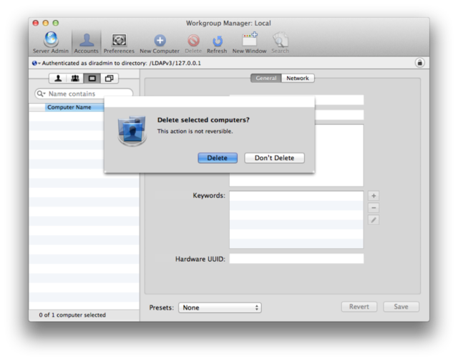
Task: Add a keyword with plus button
Action: coord(374,196)
